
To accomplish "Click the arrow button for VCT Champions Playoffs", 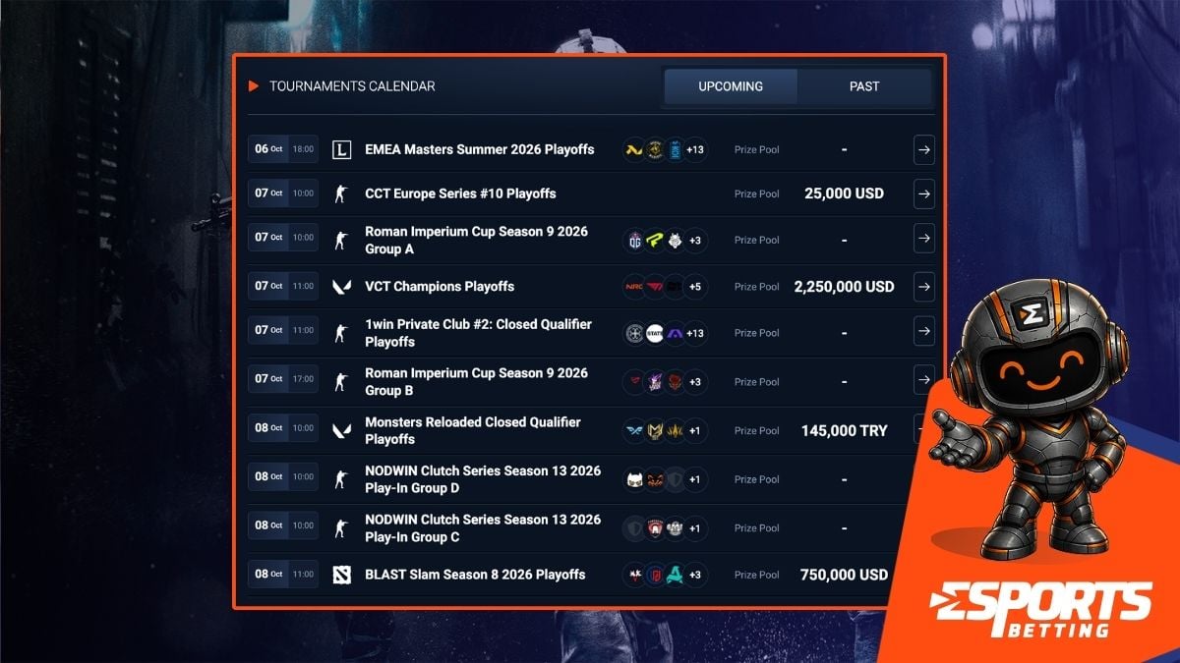I will [923, 287].
